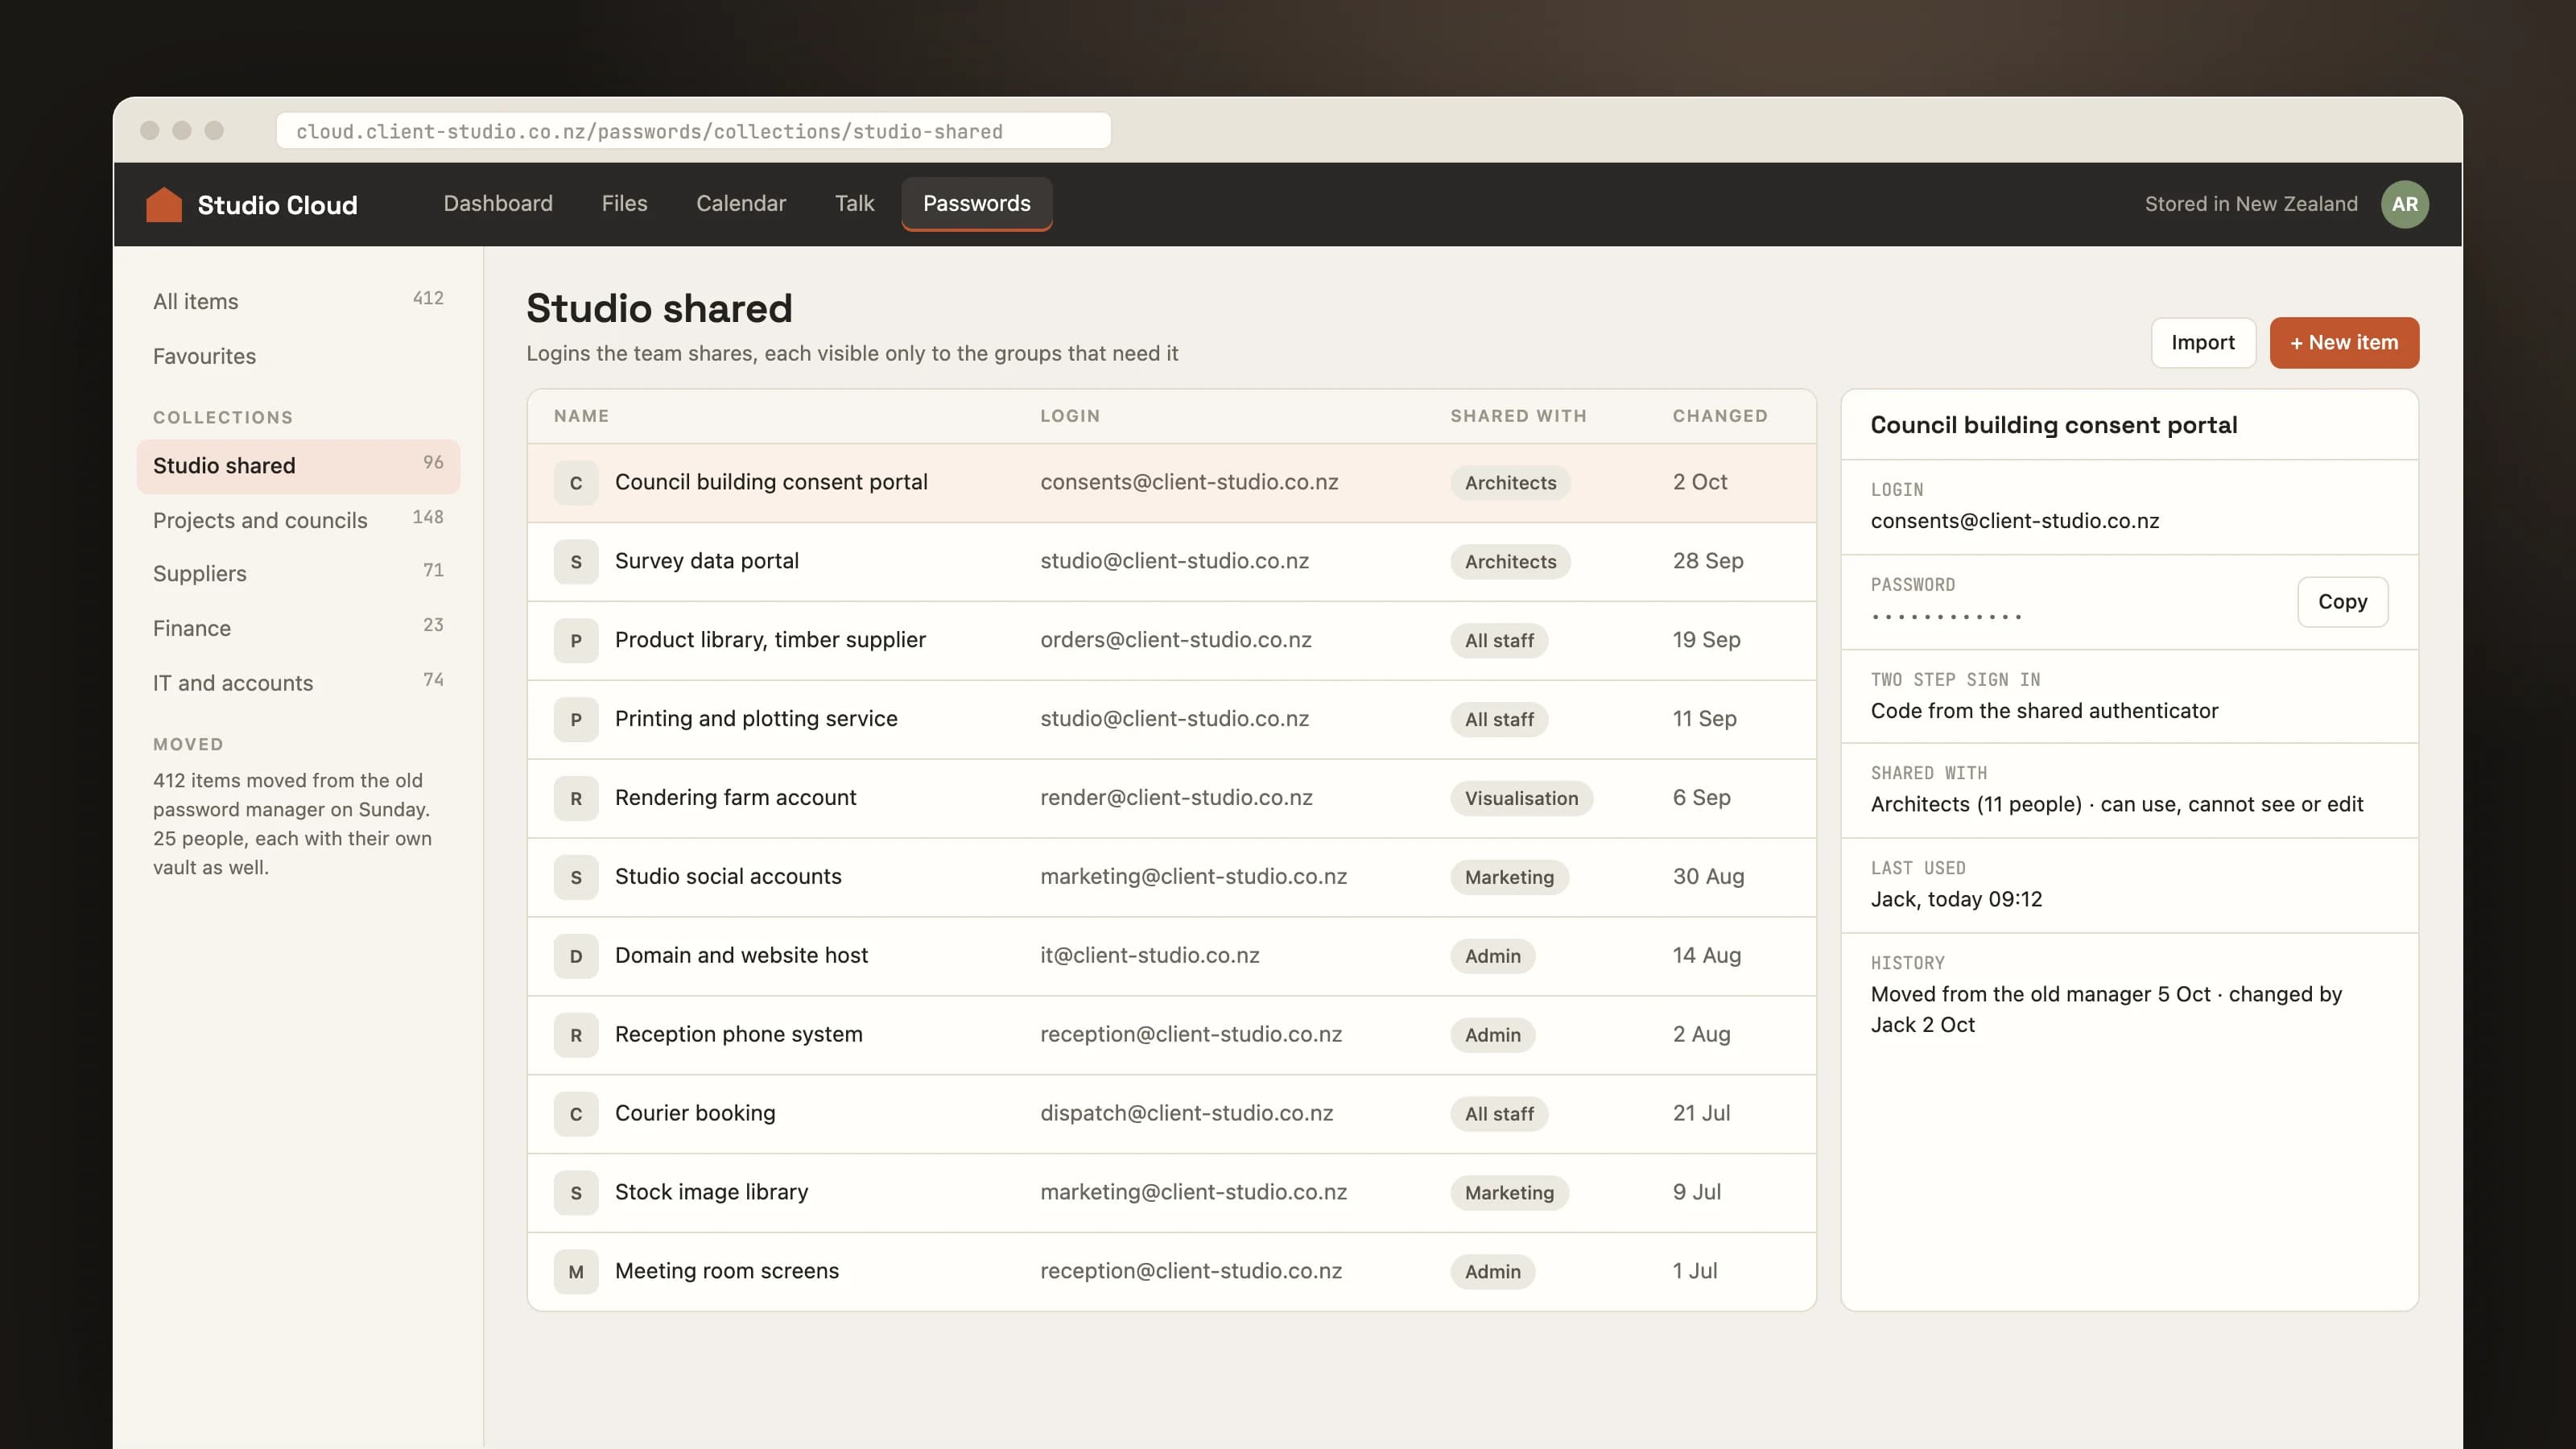Click the dispatch@client-studio.co.nz login cell
This screenshot has width=2576, height=1449.
pyautogui.click(x=1186, y=1114)
